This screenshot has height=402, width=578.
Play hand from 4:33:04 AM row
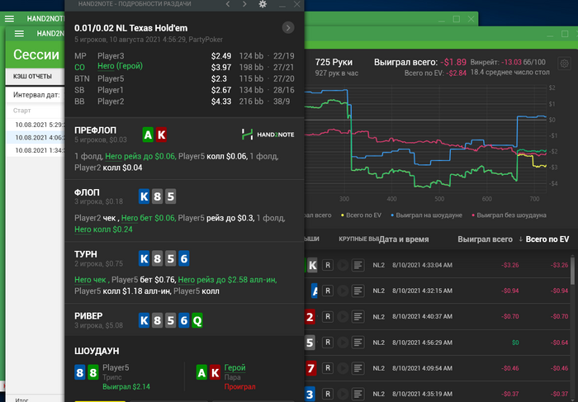[343, 265]
